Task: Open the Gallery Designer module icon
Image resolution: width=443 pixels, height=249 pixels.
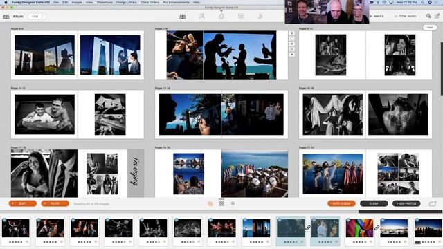Action: click(202, 16)
